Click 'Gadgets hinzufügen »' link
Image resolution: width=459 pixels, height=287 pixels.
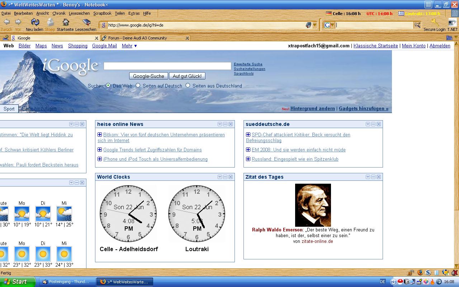(x=364, y=108)
